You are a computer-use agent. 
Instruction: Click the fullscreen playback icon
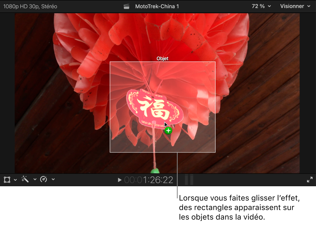tap(309, 179)
